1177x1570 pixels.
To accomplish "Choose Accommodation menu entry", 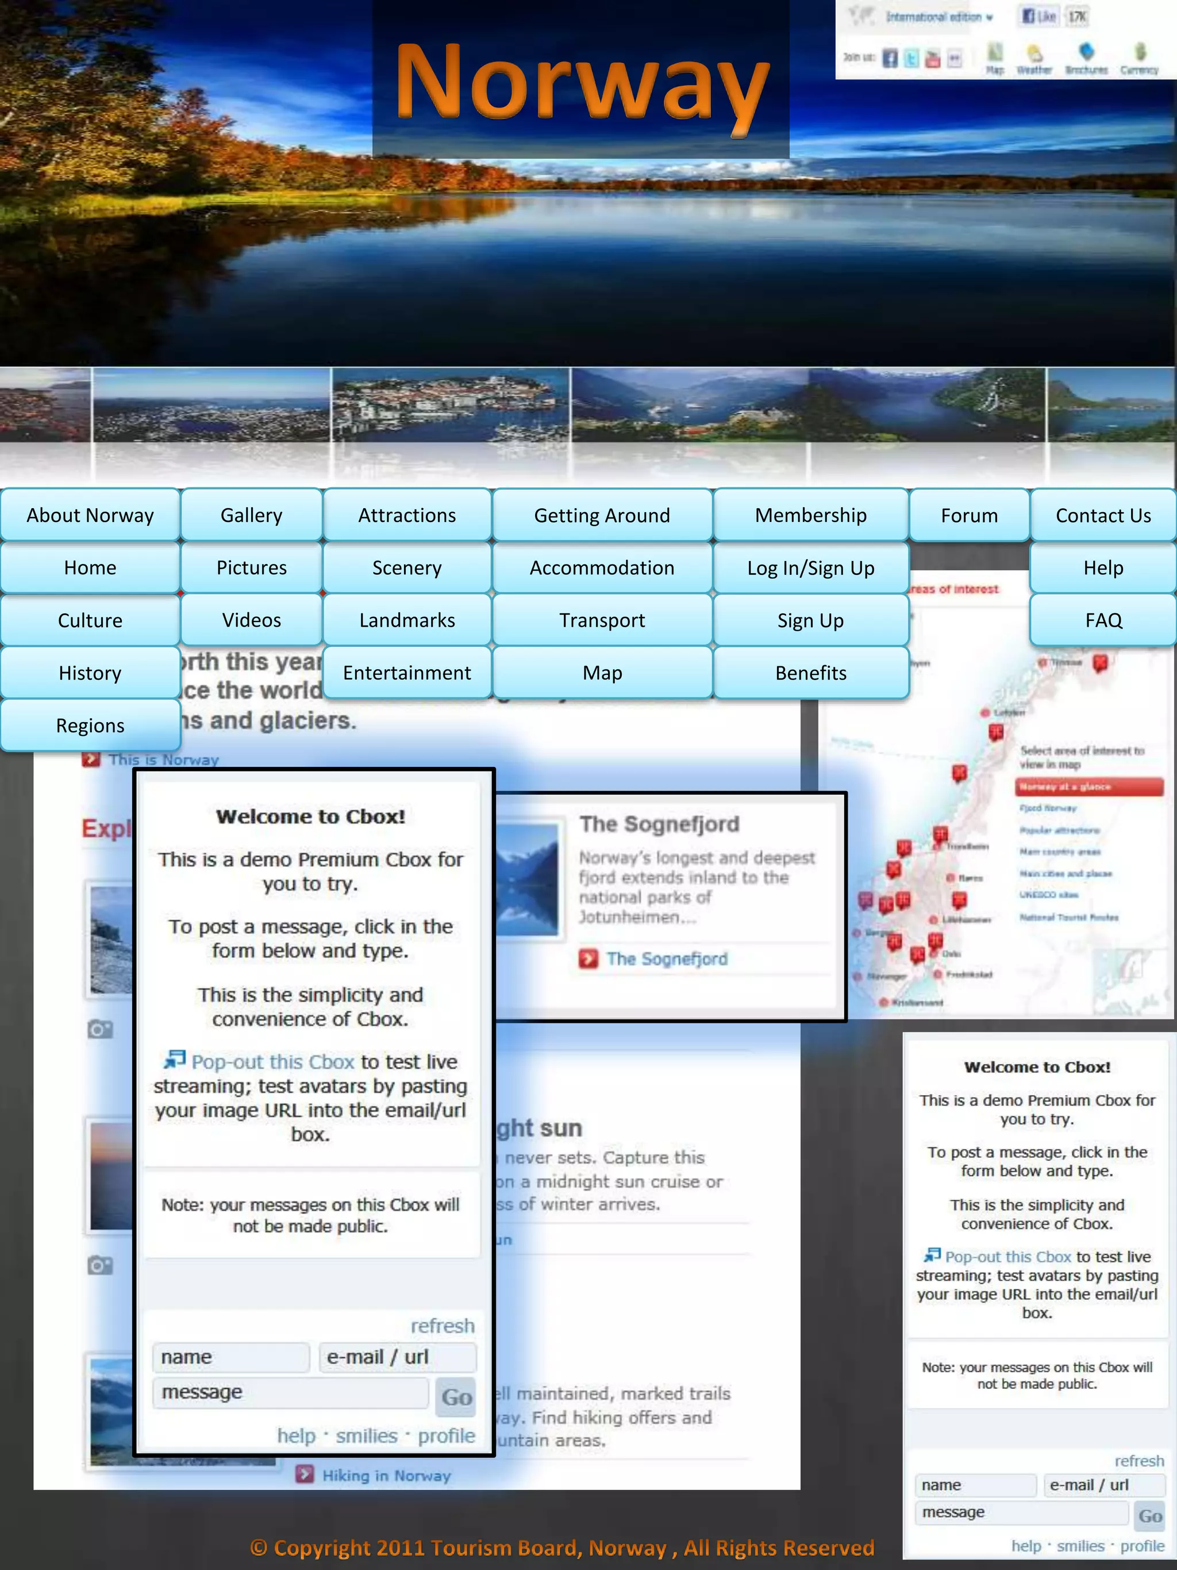I will point(602,568).
